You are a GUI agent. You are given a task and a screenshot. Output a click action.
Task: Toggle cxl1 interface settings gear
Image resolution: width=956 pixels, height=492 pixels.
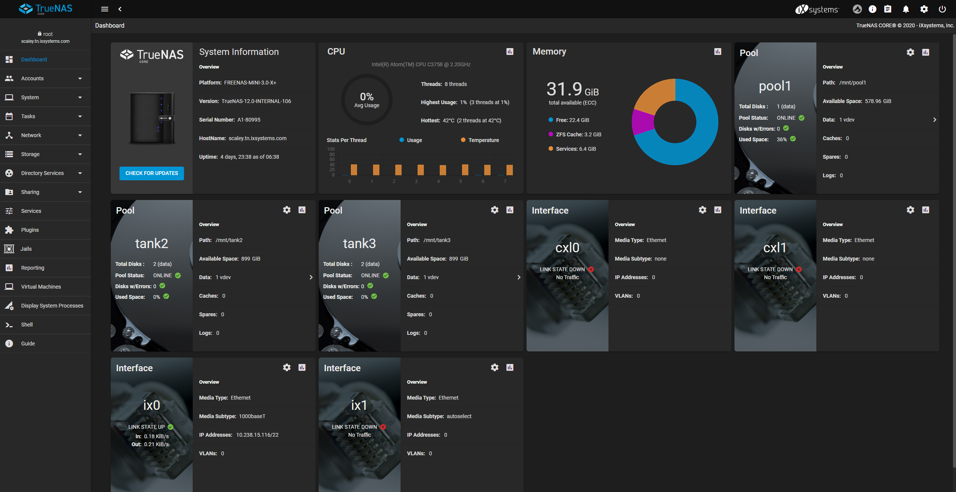point(910,209)
